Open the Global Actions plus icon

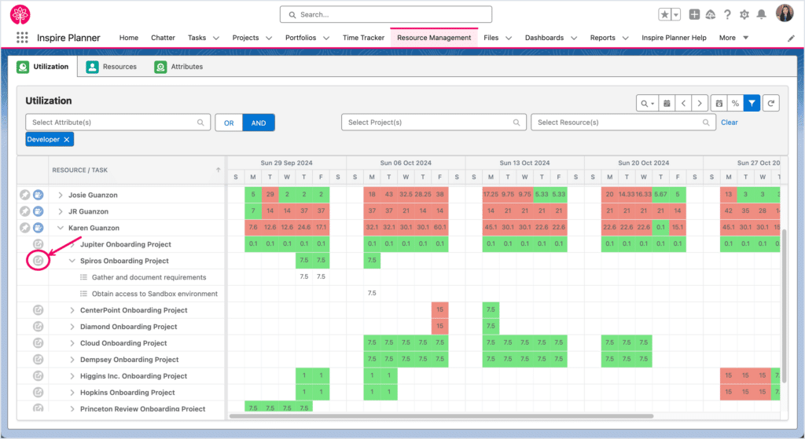694,14
